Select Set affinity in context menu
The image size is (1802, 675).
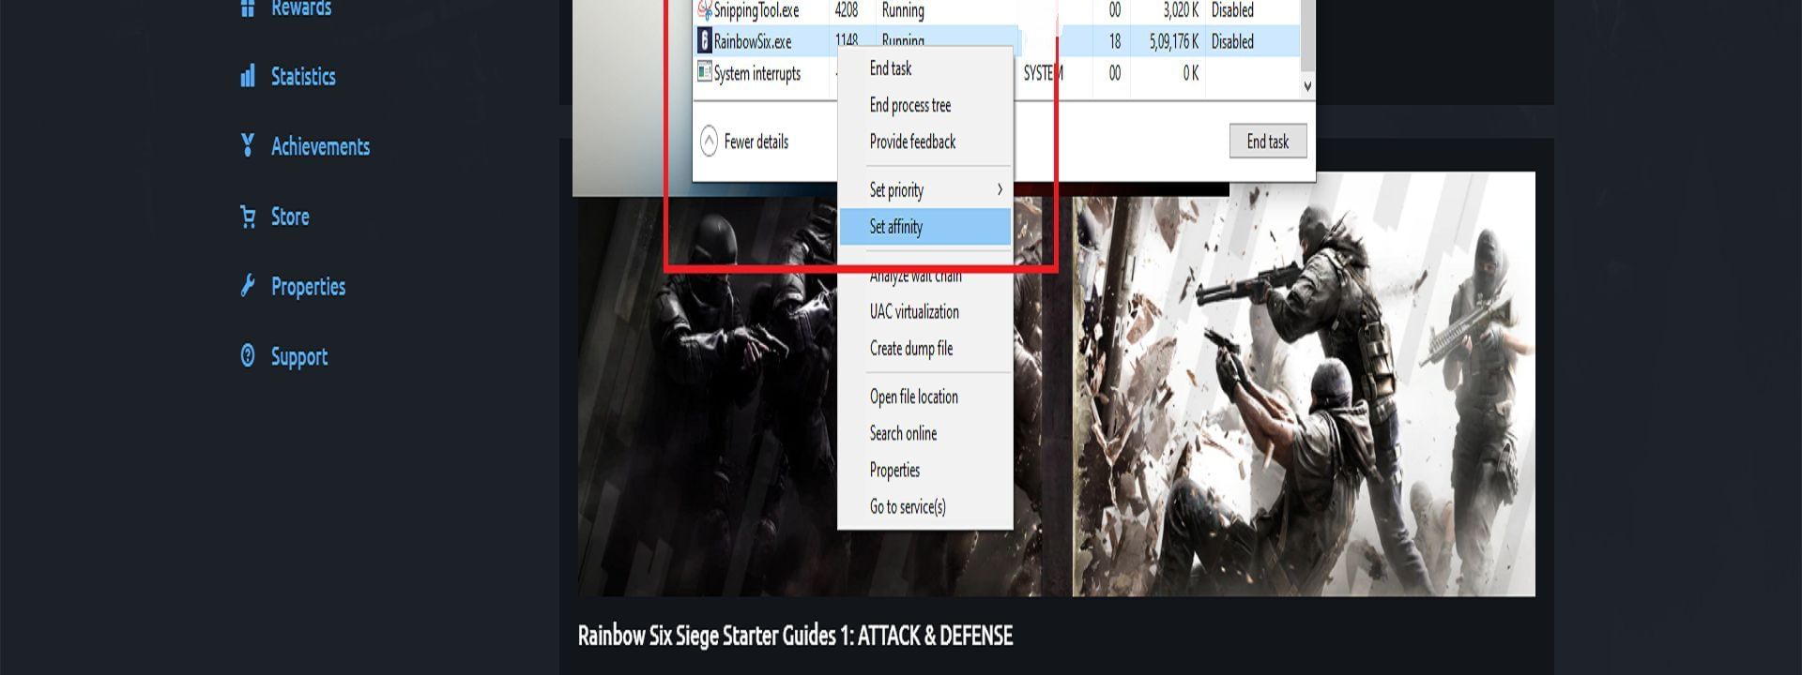(x=896, y=227)
